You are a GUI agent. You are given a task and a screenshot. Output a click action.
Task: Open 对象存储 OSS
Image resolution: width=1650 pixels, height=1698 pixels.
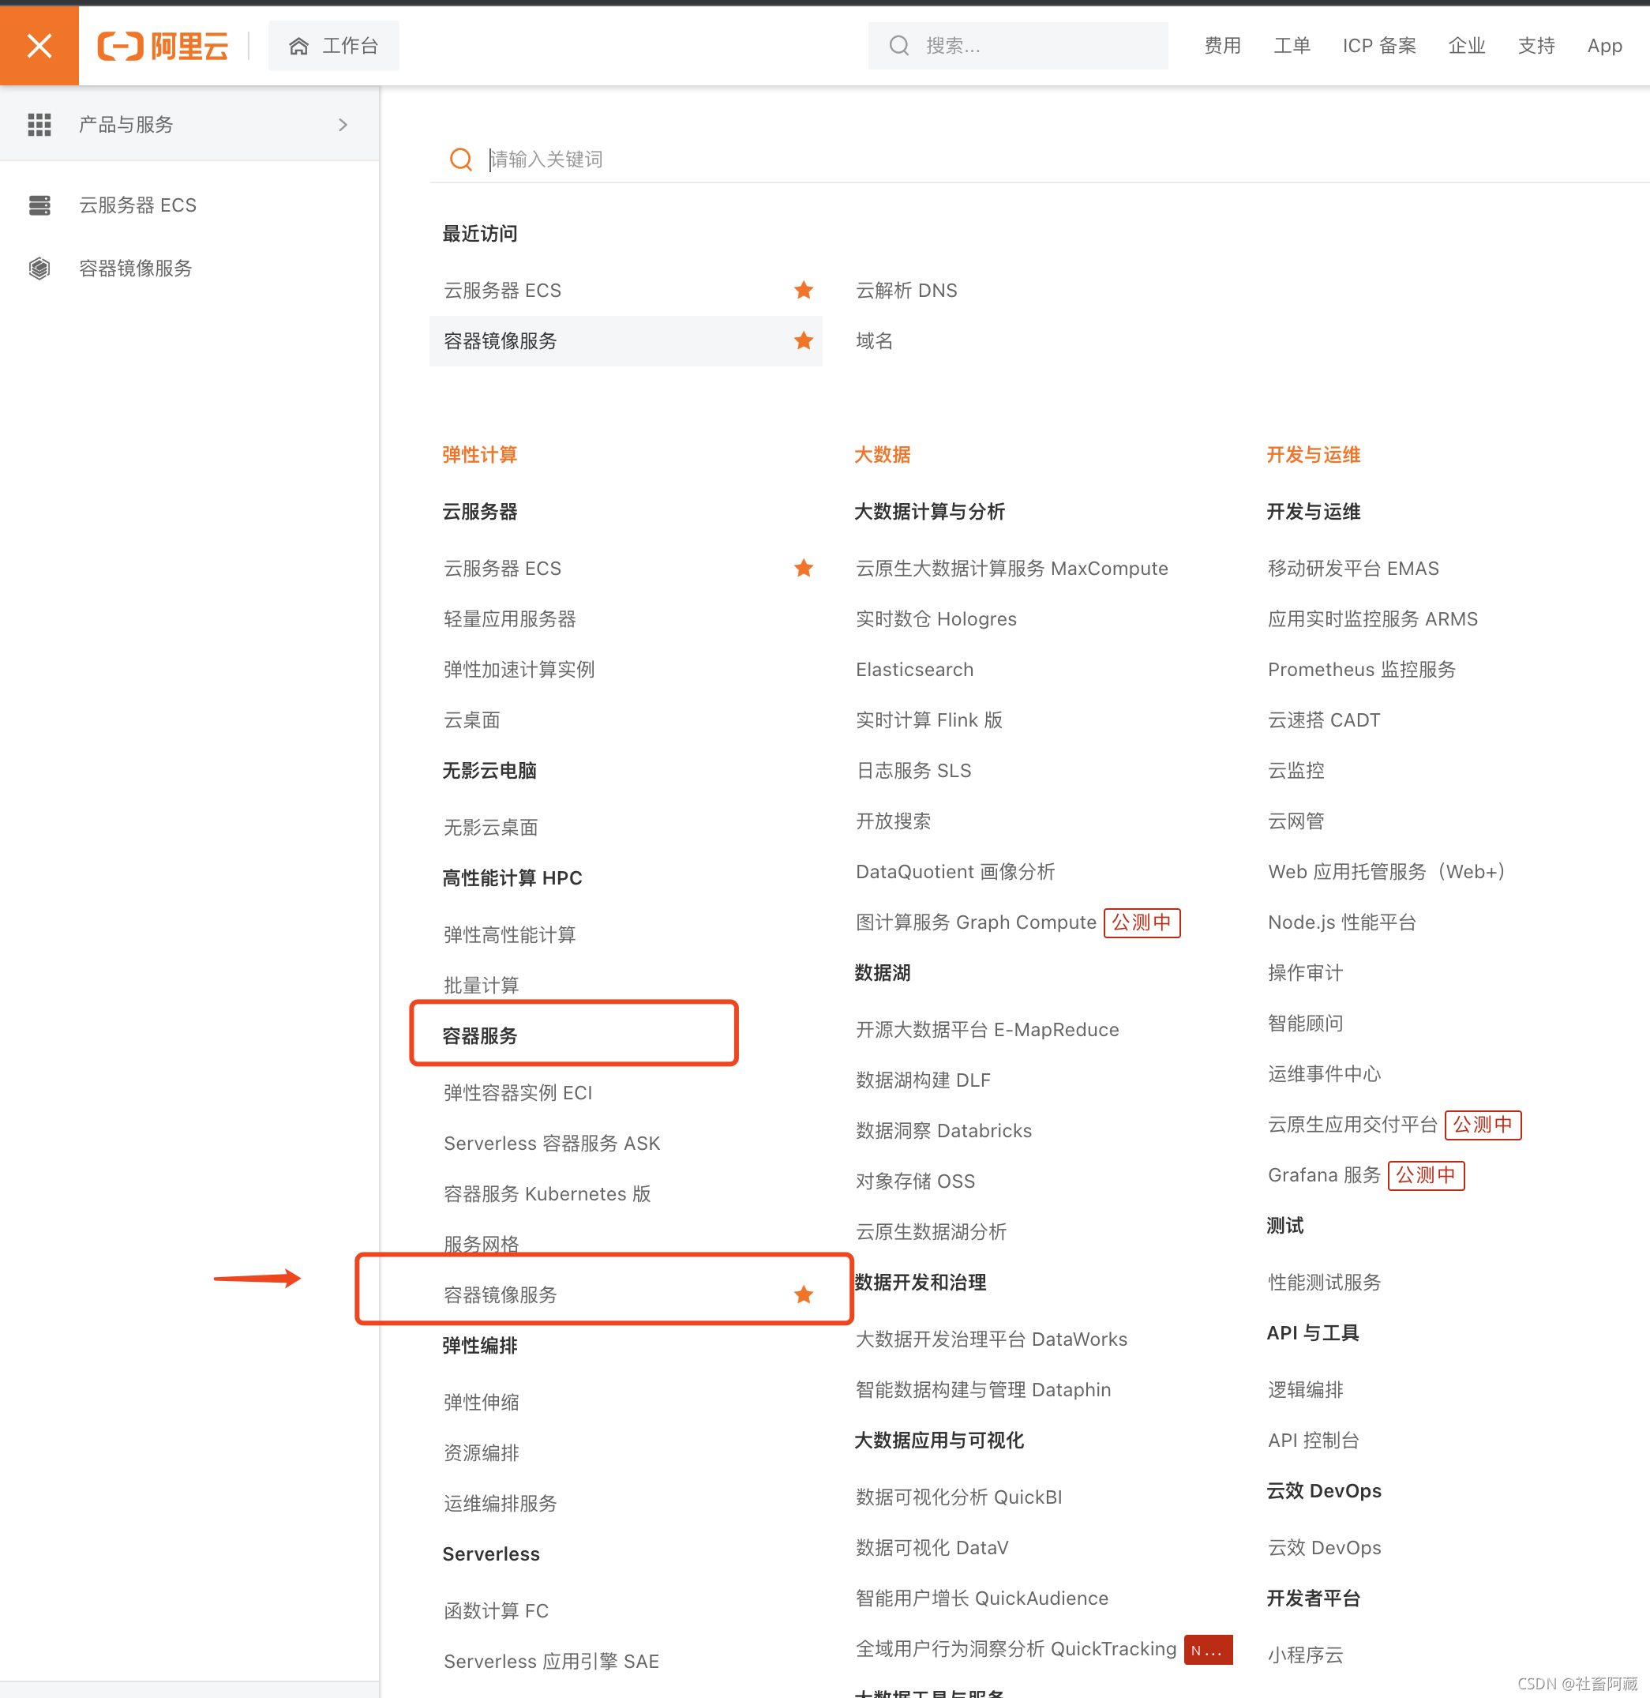(915, 1181)
